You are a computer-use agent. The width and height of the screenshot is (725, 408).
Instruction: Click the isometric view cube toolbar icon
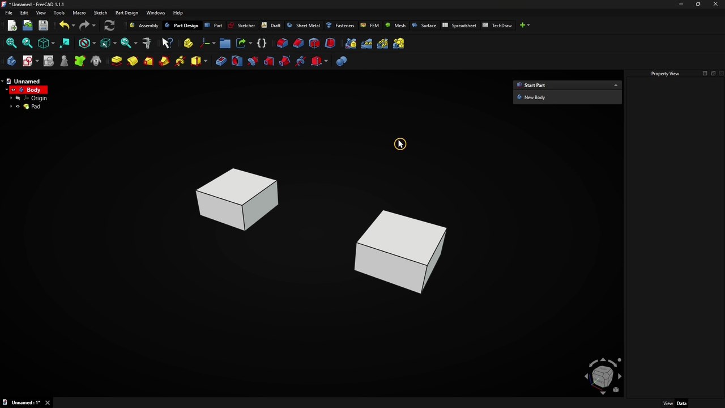tap(43, 43)
